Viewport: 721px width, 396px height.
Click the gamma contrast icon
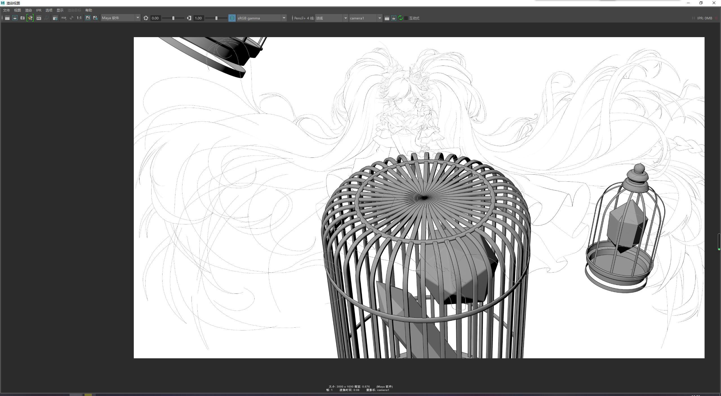coord(189,18)
